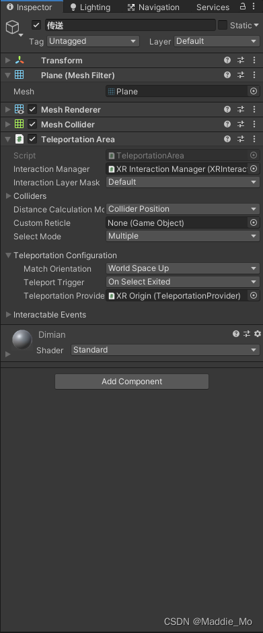Viewport: 263px width, 633px height.
Task: Click the Dimian material preview sphere
Action: pos(22,340)
